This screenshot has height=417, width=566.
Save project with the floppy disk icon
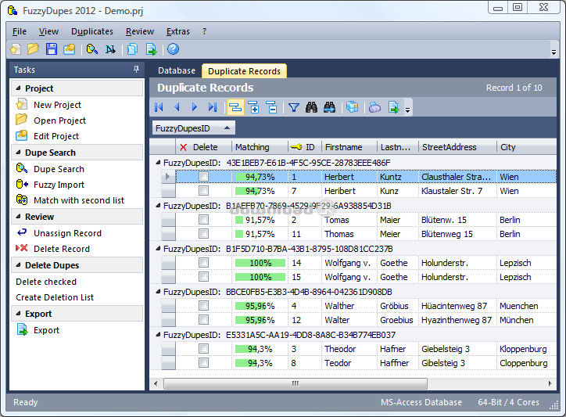pyautogui.click(x=52, y=49)
